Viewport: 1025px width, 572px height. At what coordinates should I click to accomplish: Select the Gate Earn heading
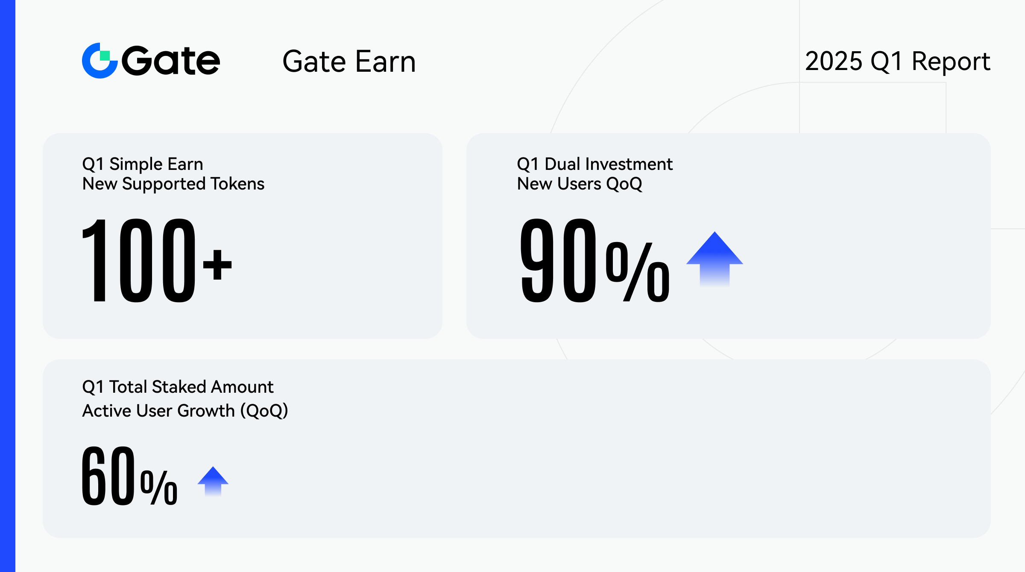[x=349, y=62]
